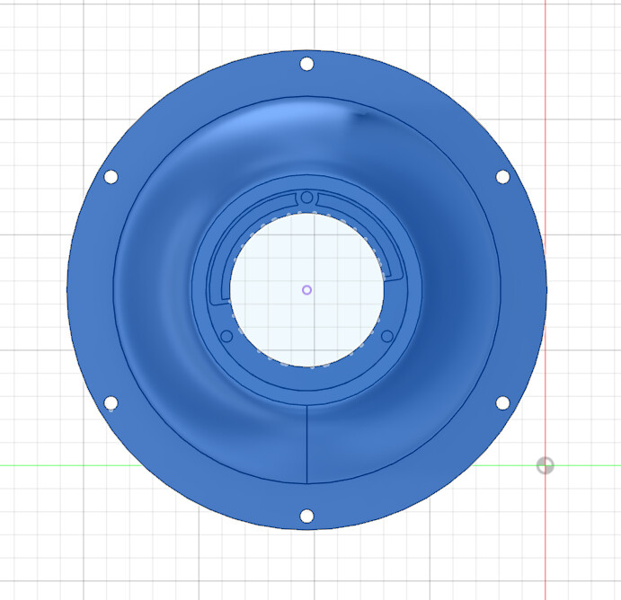Select the top mounting hole on the flange
The image size is (621, 600).
pyautogui.click(x=306, y=64)
